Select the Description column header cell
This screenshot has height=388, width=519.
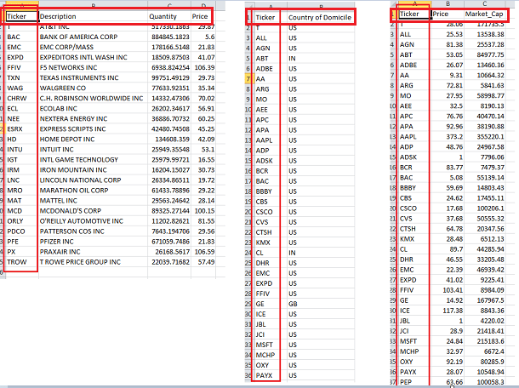93,16
